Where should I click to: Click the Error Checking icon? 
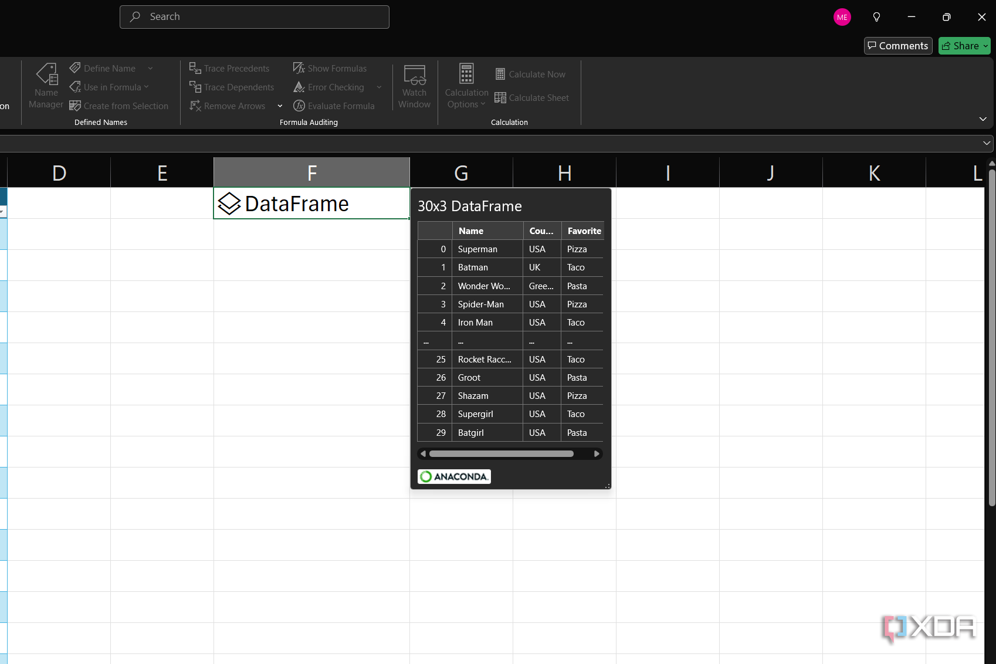[299, 87]
